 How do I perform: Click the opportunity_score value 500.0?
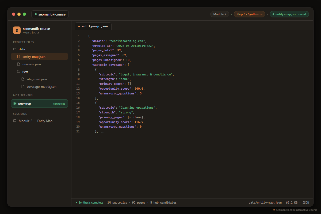click(139, 89)
